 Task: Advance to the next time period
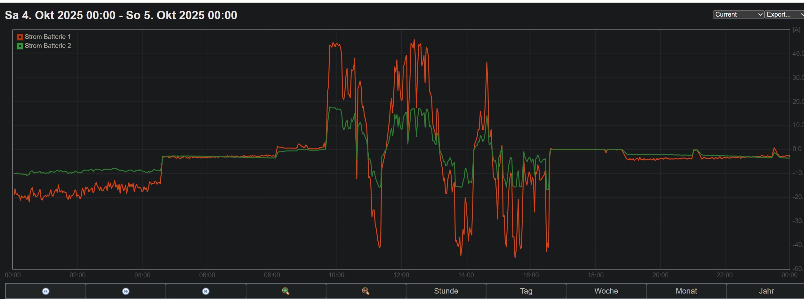(x=126, y=291)
